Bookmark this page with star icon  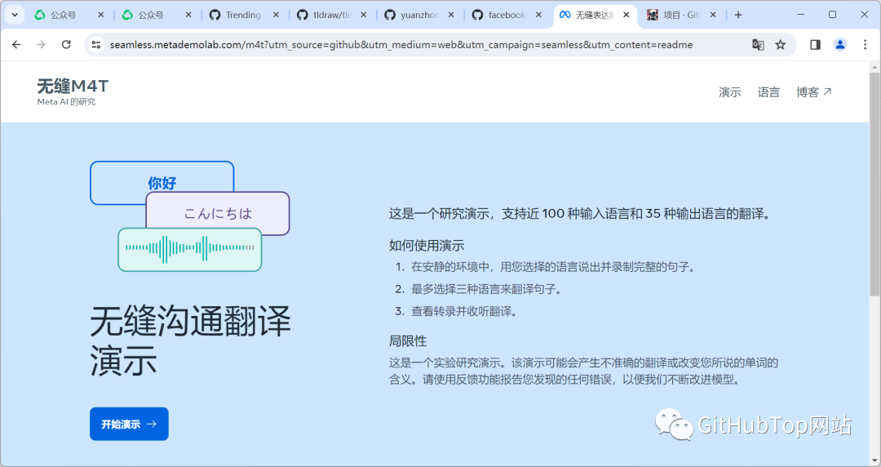pos(781,44)
